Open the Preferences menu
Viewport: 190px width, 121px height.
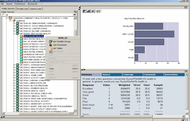click(x=20, y=4)
